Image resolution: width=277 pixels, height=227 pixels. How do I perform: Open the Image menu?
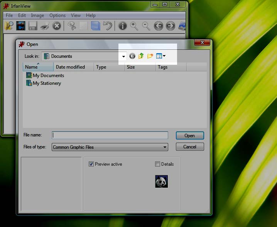(x=37, y=15)
